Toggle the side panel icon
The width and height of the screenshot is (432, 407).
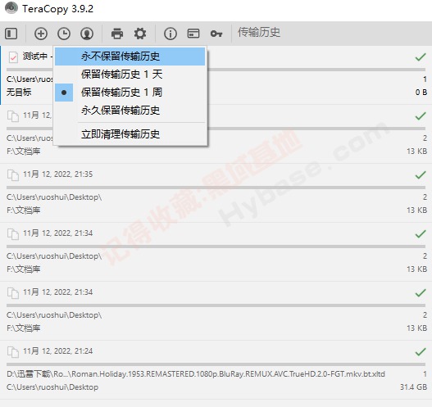[11, 34]
